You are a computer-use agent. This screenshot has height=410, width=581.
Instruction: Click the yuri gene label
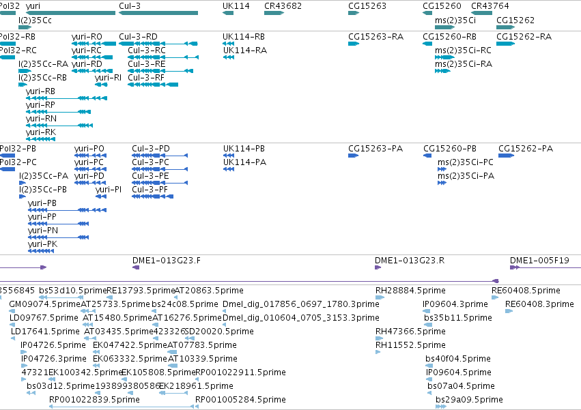33,6
